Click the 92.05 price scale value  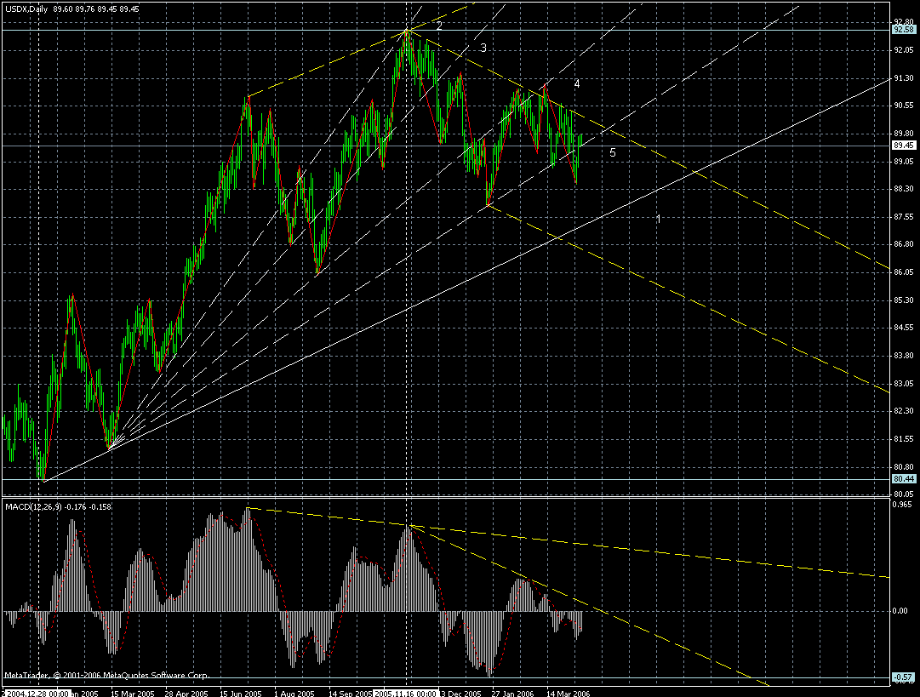click(x=904, y=50)
